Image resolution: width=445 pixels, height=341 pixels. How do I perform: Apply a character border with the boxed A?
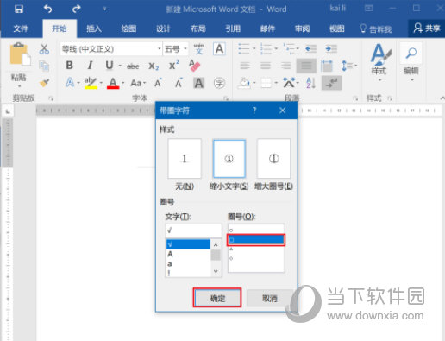(x=219, y=49)
